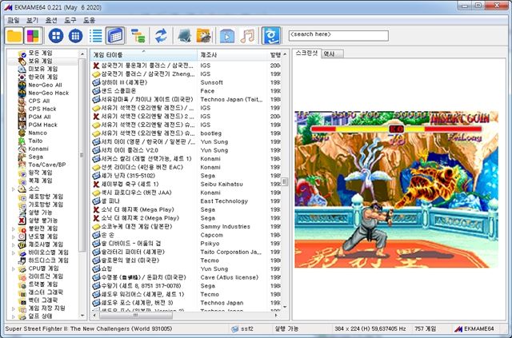
Task: Expand the 게임 저장 지원 tree node
Action: click(14, 308)
